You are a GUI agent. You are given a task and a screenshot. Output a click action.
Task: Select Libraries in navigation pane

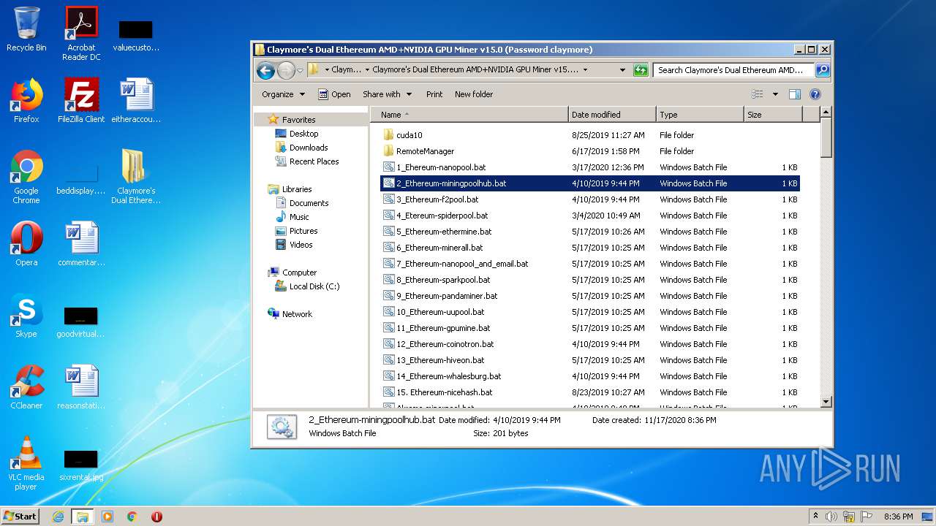click(x=297, y=189)
